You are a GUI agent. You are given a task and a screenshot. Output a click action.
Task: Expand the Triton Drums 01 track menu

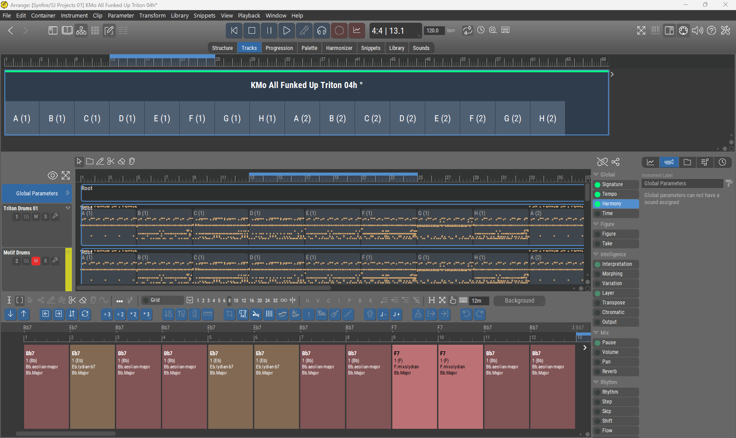point(68,208)
